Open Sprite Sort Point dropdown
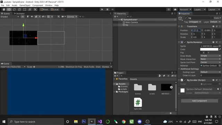 211,62
